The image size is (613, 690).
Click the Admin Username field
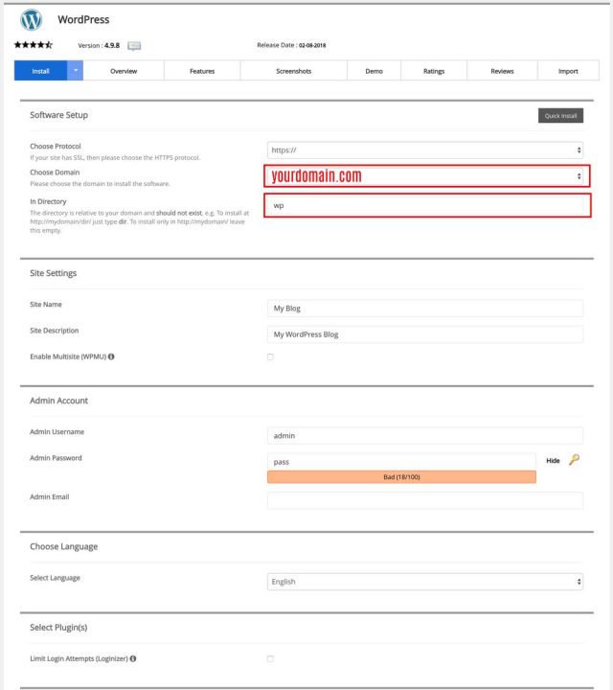click(x=425, y=435)
